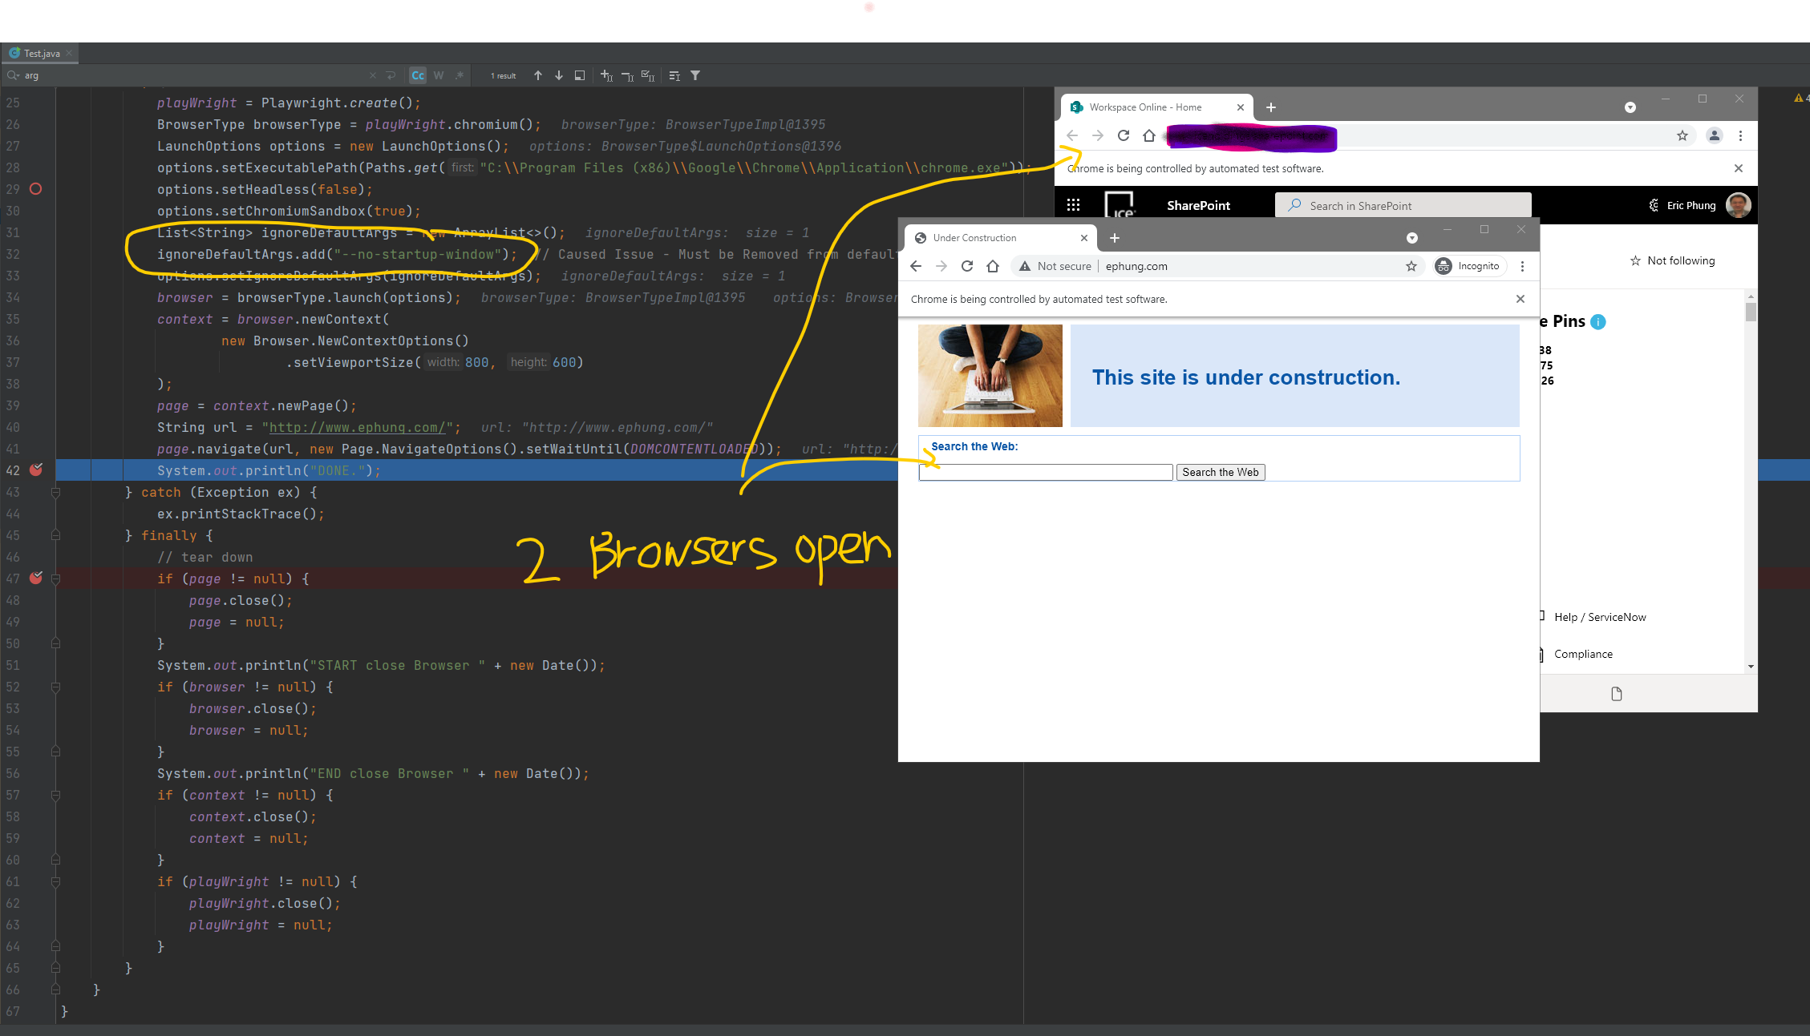Bookmark ephung.com with star icon
1810x1036 pixels.
tap(1411, 266)
